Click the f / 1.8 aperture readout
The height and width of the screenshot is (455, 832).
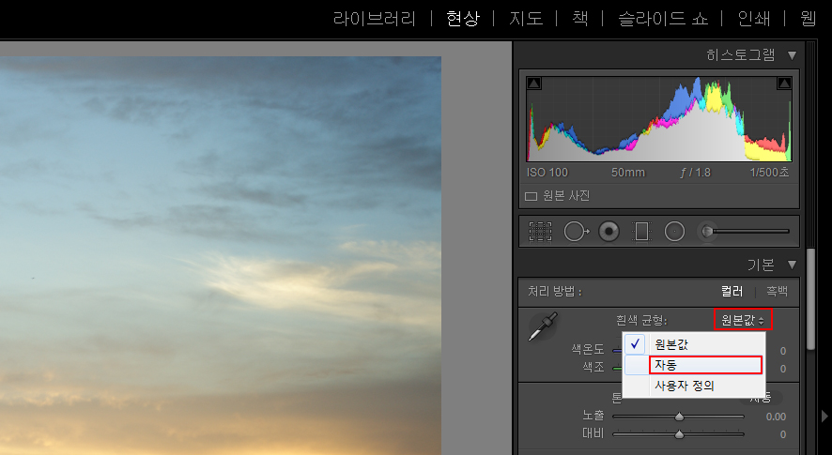(696, 173)
